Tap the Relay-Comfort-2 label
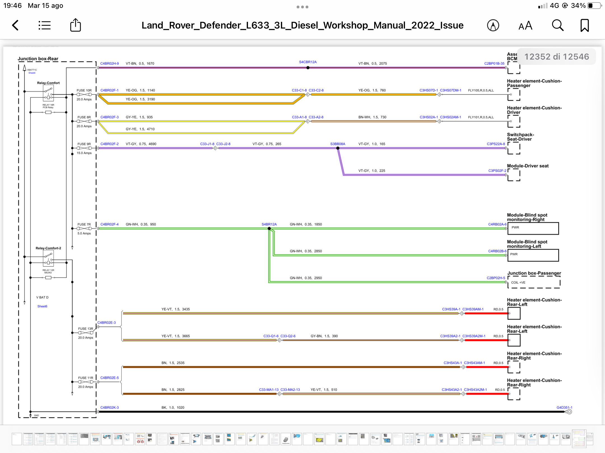 click(48, 248)
